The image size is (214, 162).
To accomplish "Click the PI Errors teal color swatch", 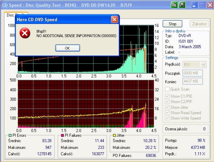I will (x=10, y=135).
